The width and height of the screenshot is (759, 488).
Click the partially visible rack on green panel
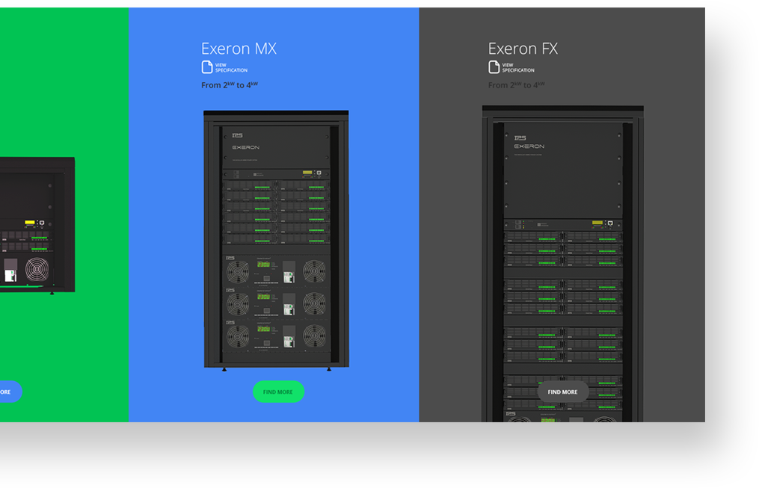tap(37, 226)
